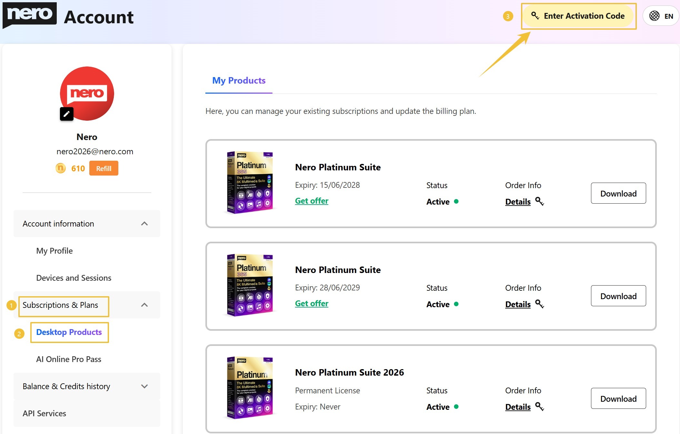Click the Permanent License text
The image size is (680, 434).
tap(328, 390)
